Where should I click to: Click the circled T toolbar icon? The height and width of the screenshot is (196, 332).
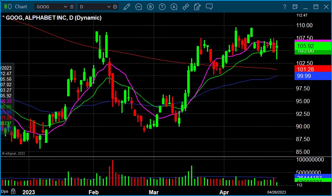point(162,7)
